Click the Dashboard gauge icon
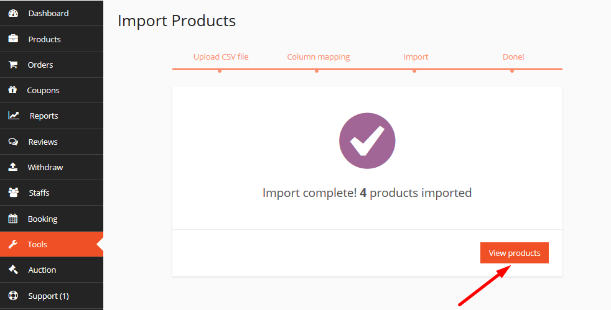The image size is (611, 310). (x=13, y=13)
